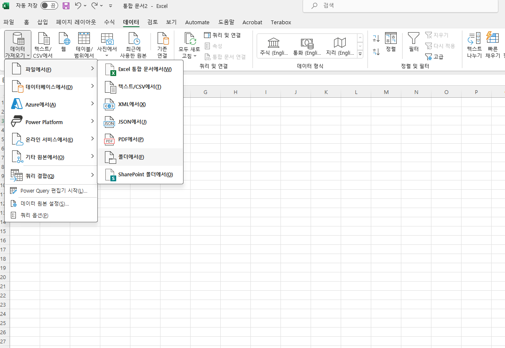Screen dimensions: 505x348
Task: Click the 검색 search box
Action: (x=400, y=6)
